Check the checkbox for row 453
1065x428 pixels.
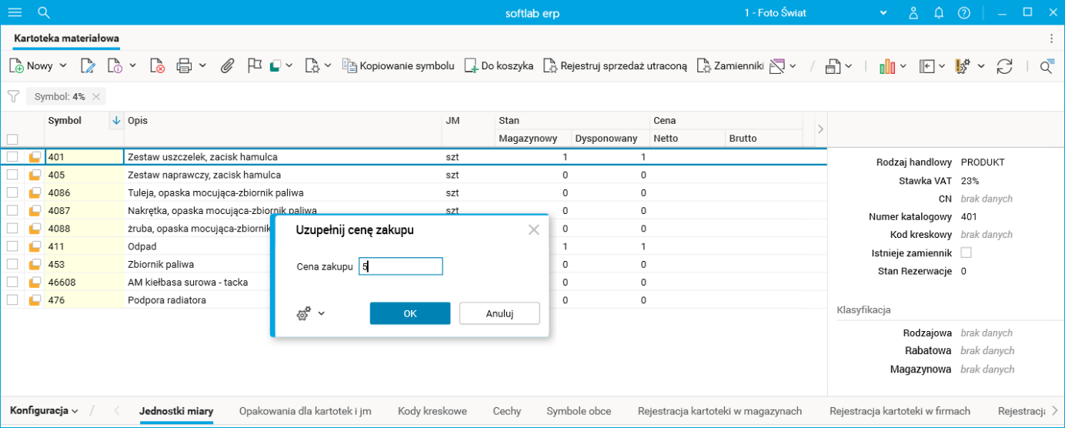tap(12, 264)
